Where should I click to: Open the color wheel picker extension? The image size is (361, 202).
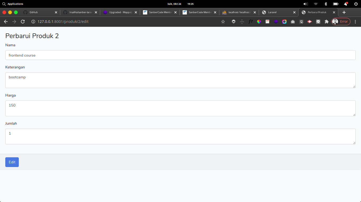[x=259, y=22]
